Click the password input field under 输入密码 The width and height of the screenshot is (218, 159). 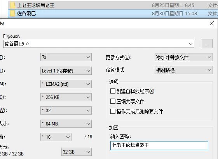point(159,145)
